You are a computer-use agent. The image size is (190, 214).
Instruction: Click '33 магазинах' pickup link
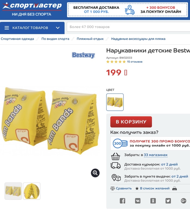coord(156,155)
